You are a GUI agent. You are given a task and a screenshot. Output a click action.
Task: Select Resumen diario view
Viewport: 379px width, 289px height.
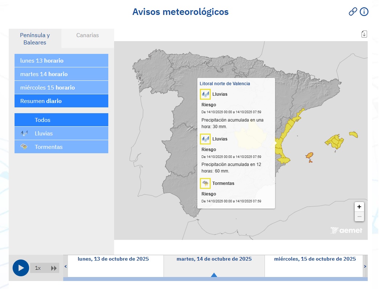click(x=61, y=101)
